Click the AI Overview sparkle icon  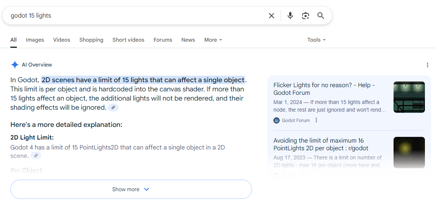pos(15,65)
